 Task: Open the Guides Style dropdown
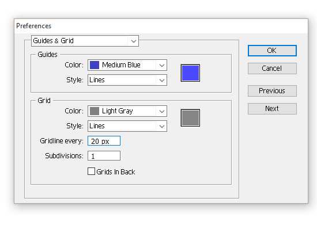pyautogui.click(x=127, y=80)
